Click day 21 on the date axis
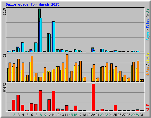151x118 pixels. coord(97,115)
